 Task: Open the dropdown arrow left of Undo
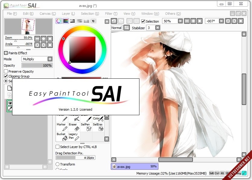pyautogui.click(x=107, y=21)
